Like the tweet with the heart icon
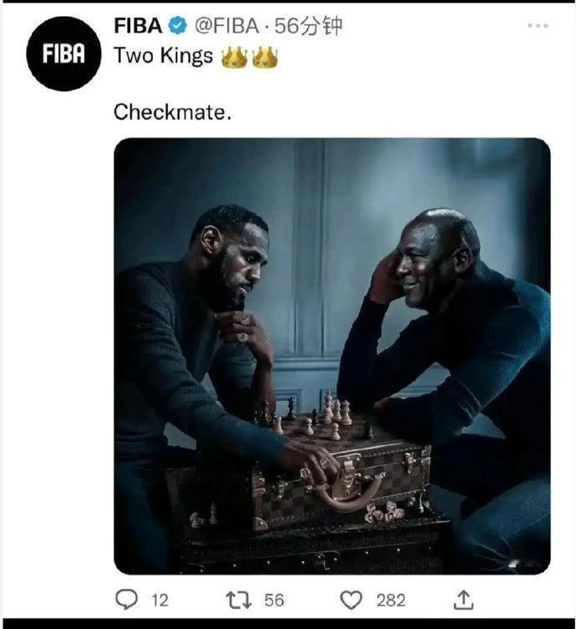 coord(351,600)
